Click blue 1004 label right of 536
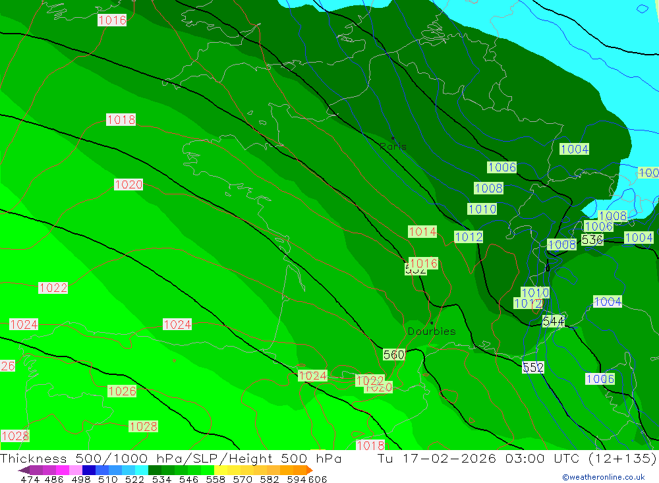Viewport: 659px width, 483px height. (x=639, y=238)
